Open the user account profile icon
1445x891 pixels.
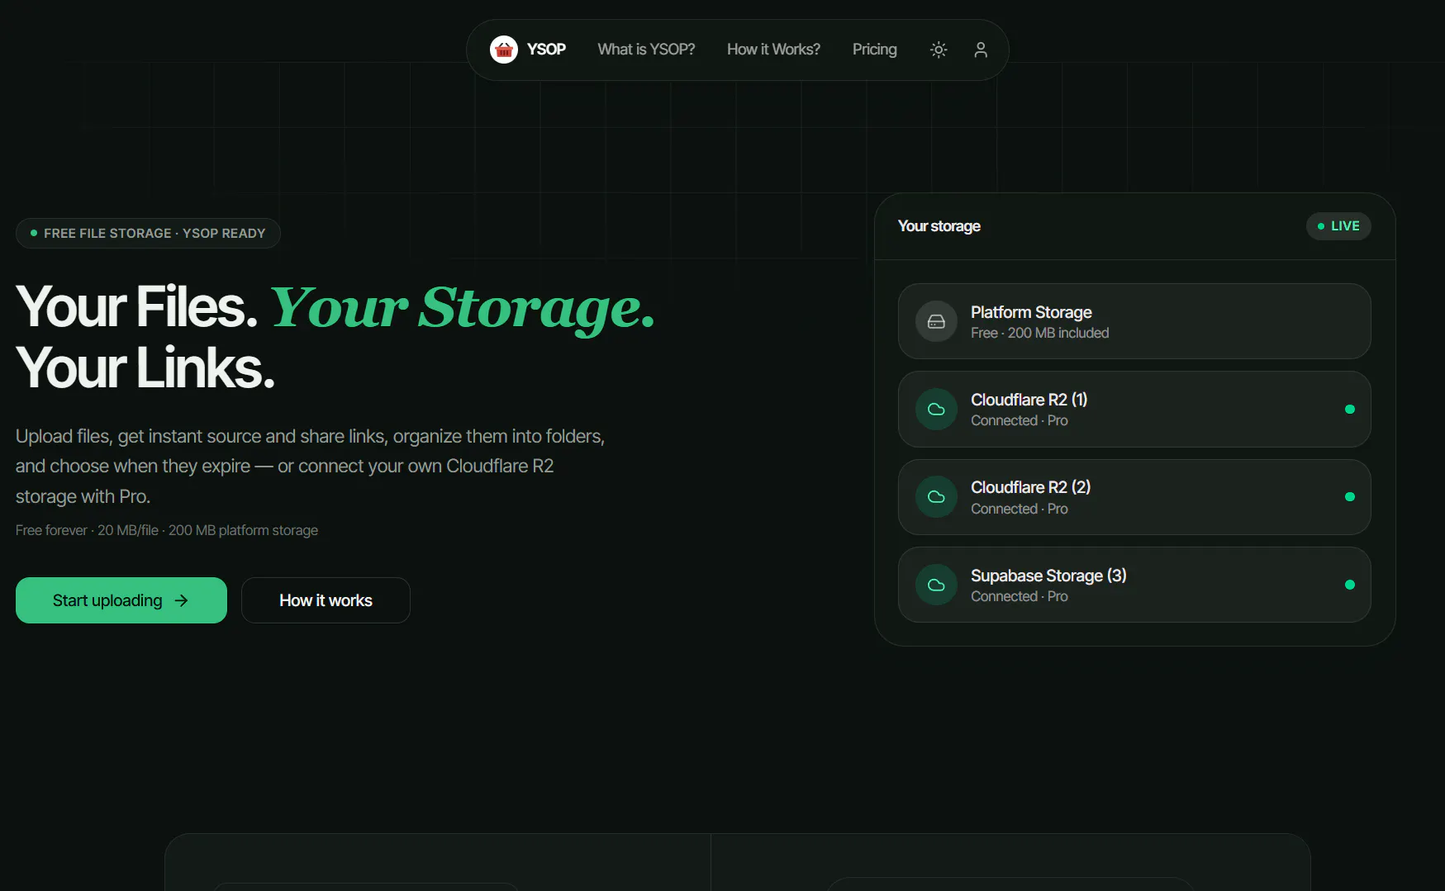click(x=981, y=50)
